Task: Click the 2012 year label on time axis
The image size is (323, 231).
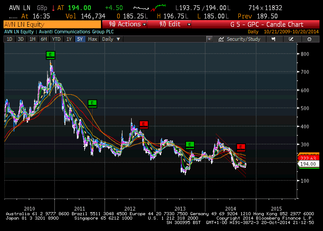Action: pyautogui.click(x=130, y=209)
